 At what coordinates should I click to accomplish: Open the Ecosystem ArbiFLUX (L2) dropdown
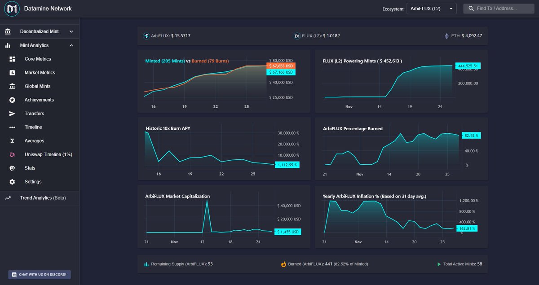(431, 8)
